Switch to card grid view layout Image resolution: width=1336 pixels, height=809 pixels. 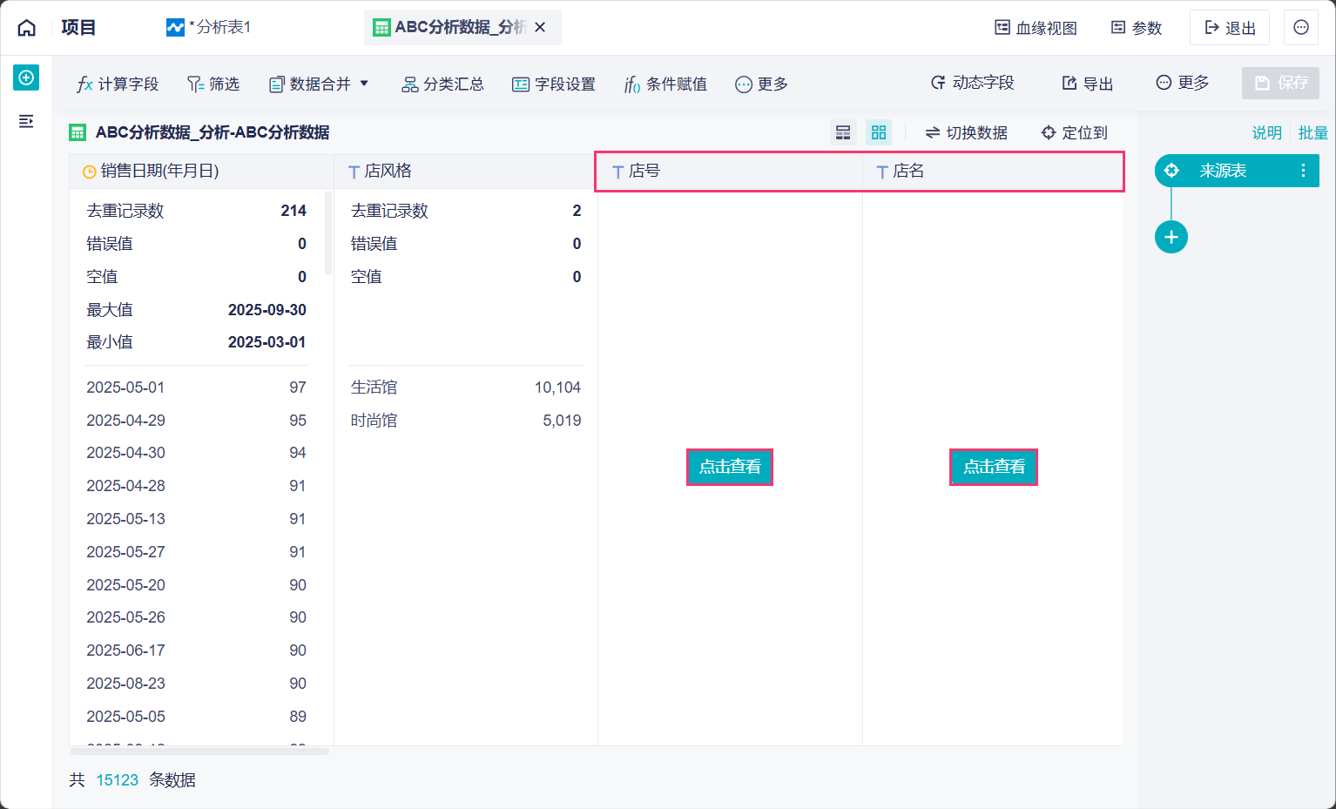point(879,132)
